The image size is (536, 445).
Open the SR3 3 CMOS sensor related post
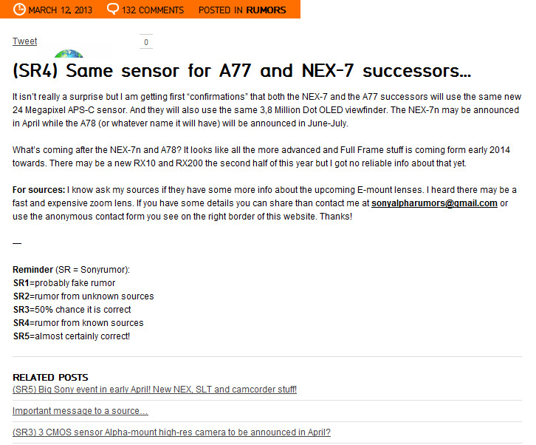(x=171, y=432)
